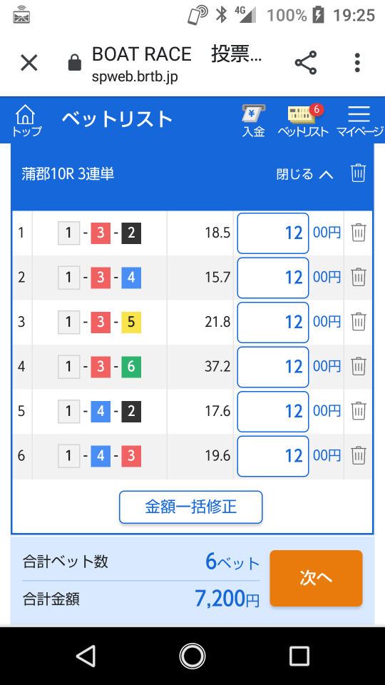Open the bet list icon with badge

click(x=304, y=121)
